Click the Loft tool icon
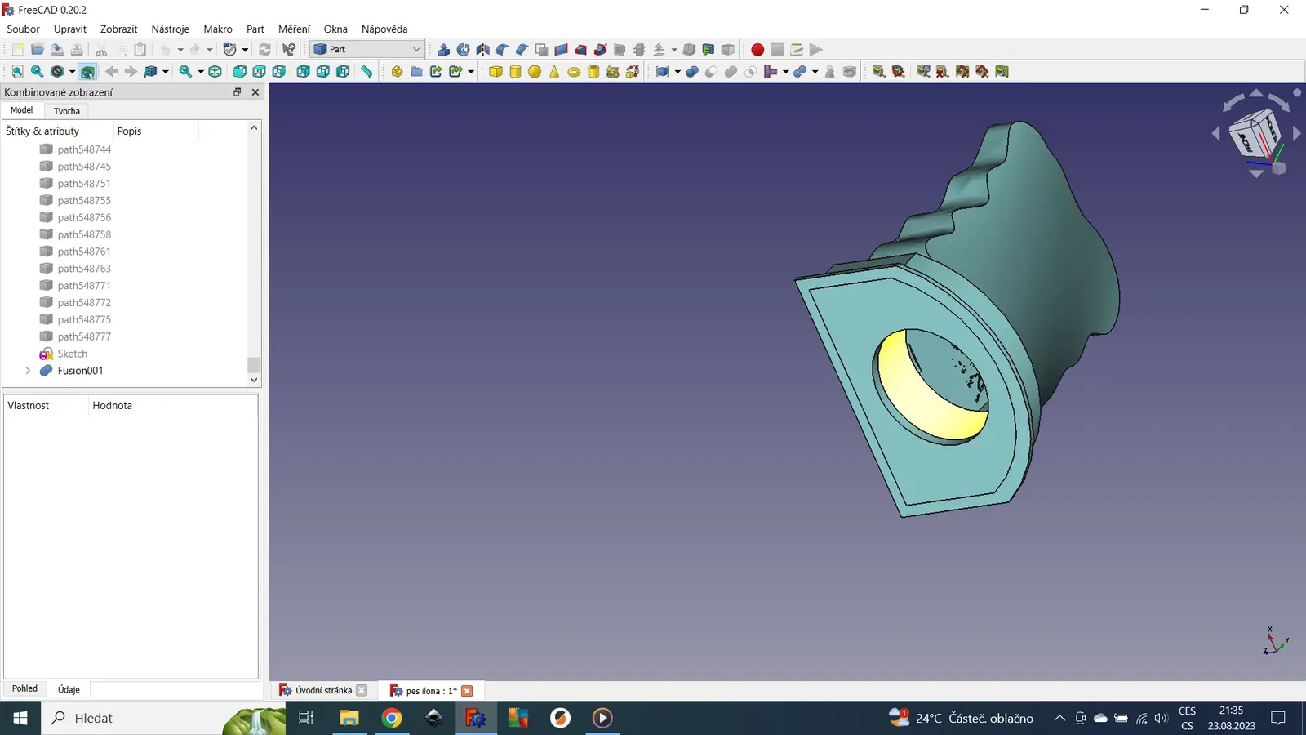This screenshot has height=735, width=1306. click(581, 50)
